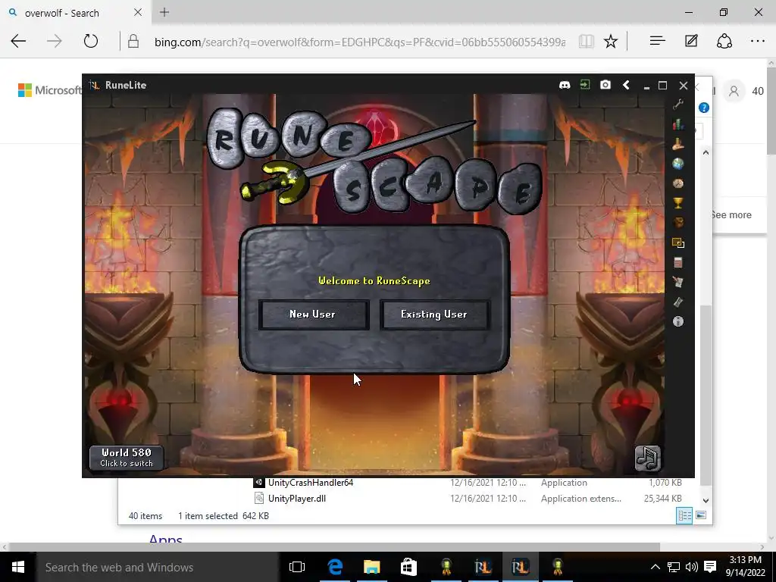Click Search the web and Windows box
This screenshot has height=582, width=776.
pyautogui.click(x=158, y=567)
